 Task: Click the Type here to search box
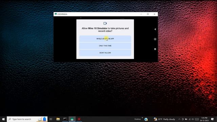point(27,119)
